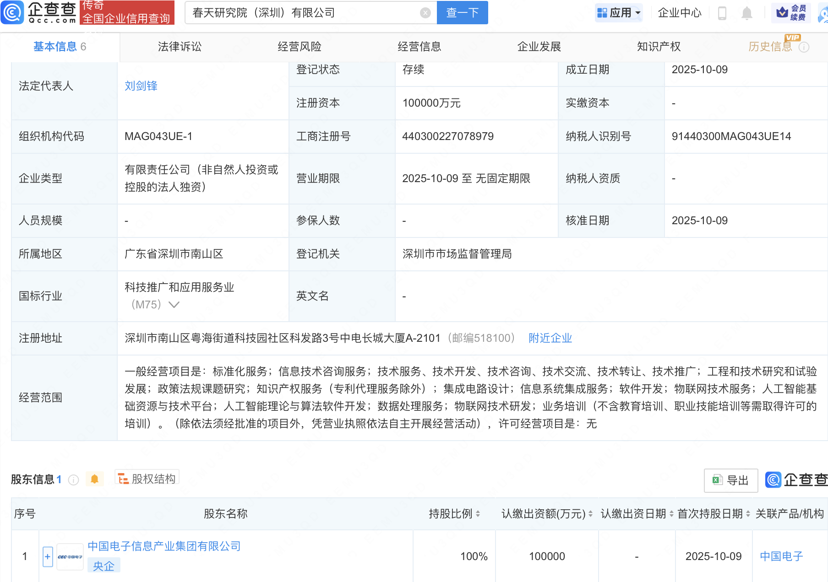Click the company name search input field

pyautogui.click(x=302, y=13)
